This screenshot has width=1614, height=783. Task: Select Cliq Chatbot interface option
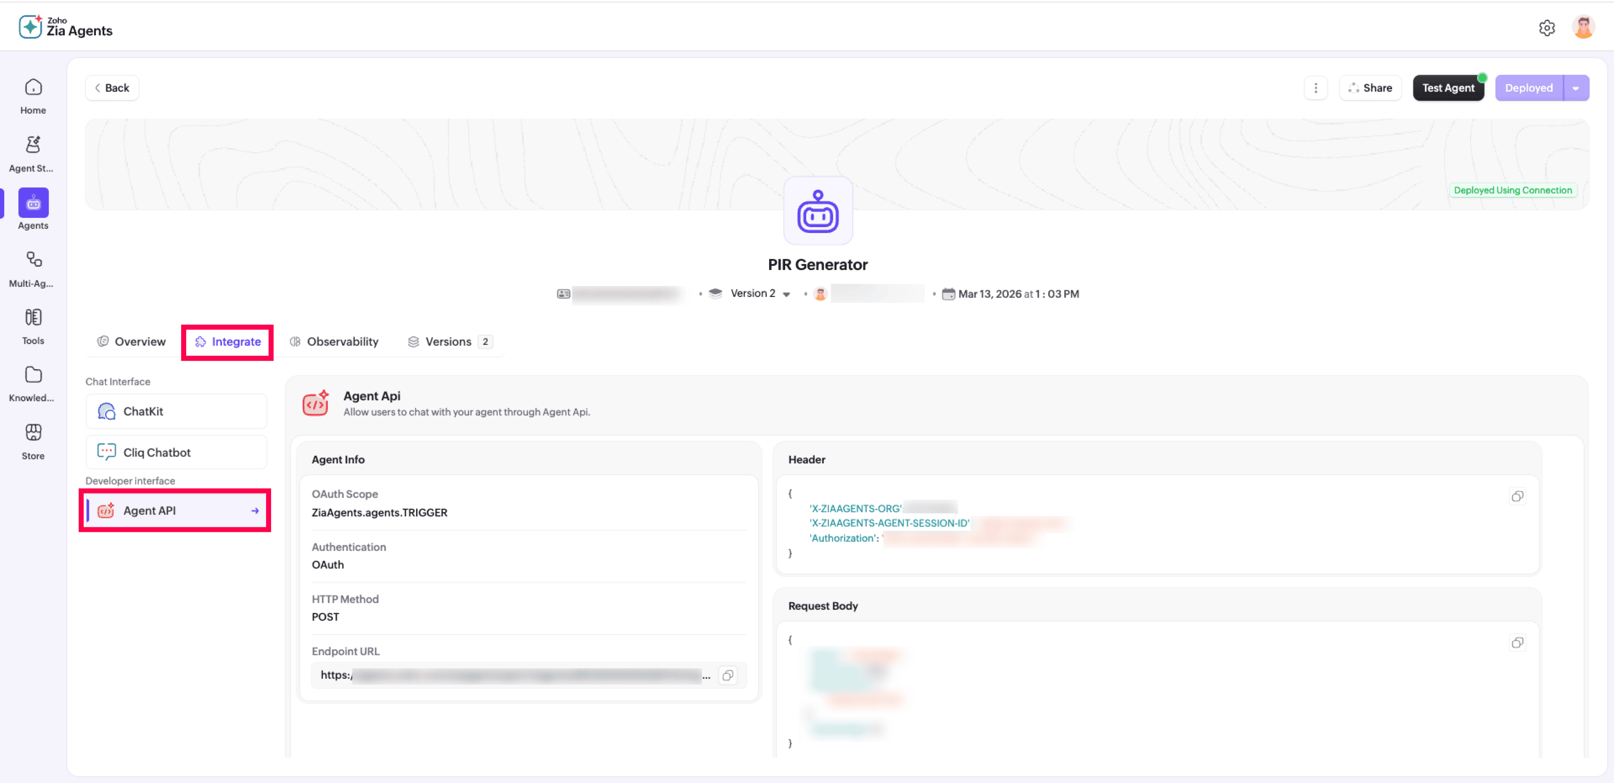coord(176,452)
